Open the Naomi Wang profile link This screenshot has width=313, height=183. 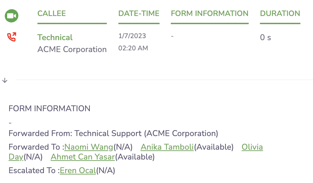click(89, 147)
